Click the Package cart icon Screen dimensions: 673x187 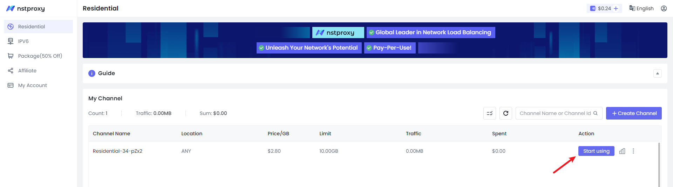tap(11, 56)
